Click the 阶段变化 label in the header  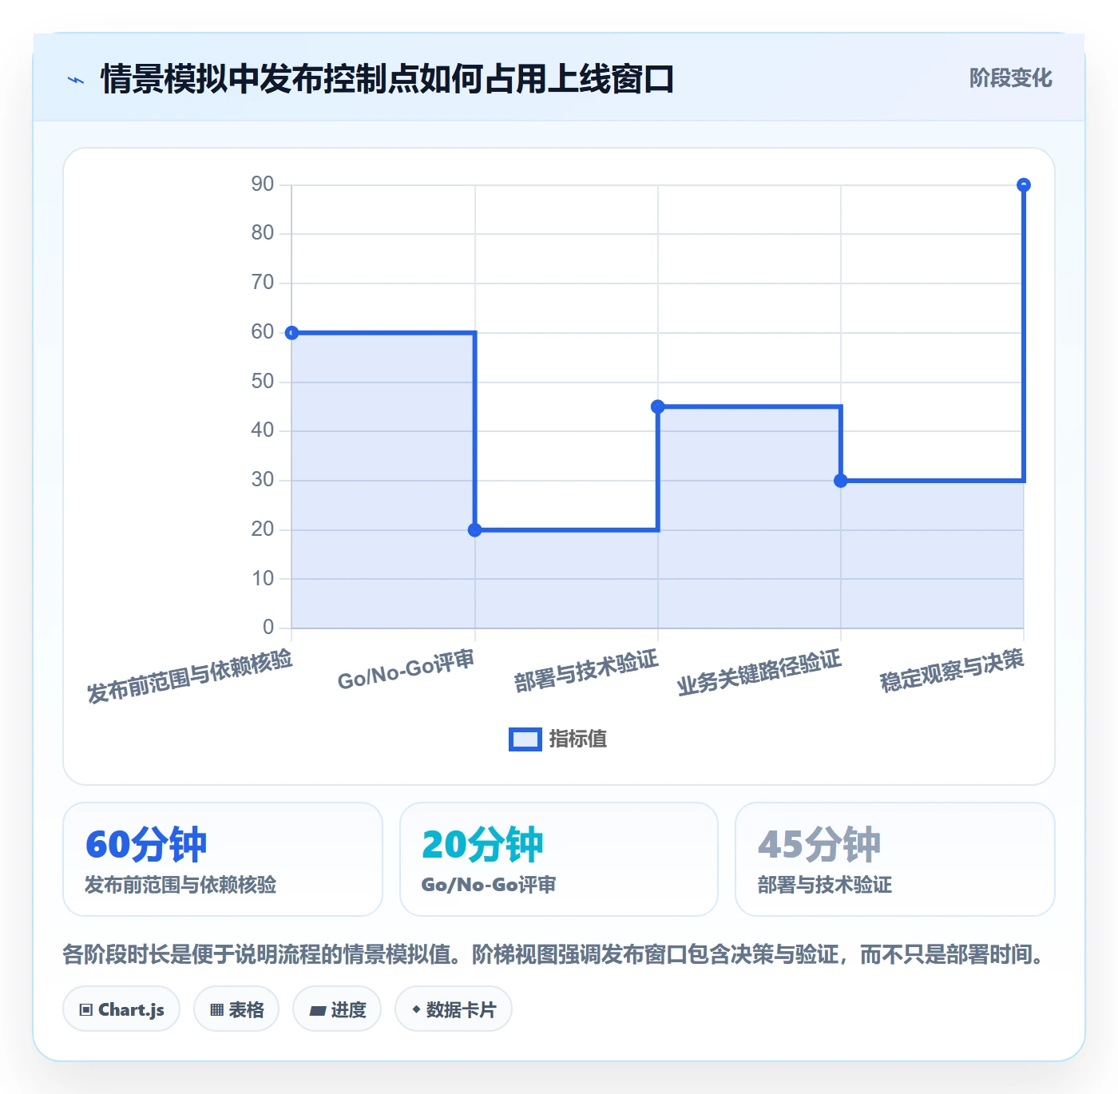[x=1011, y=78]
